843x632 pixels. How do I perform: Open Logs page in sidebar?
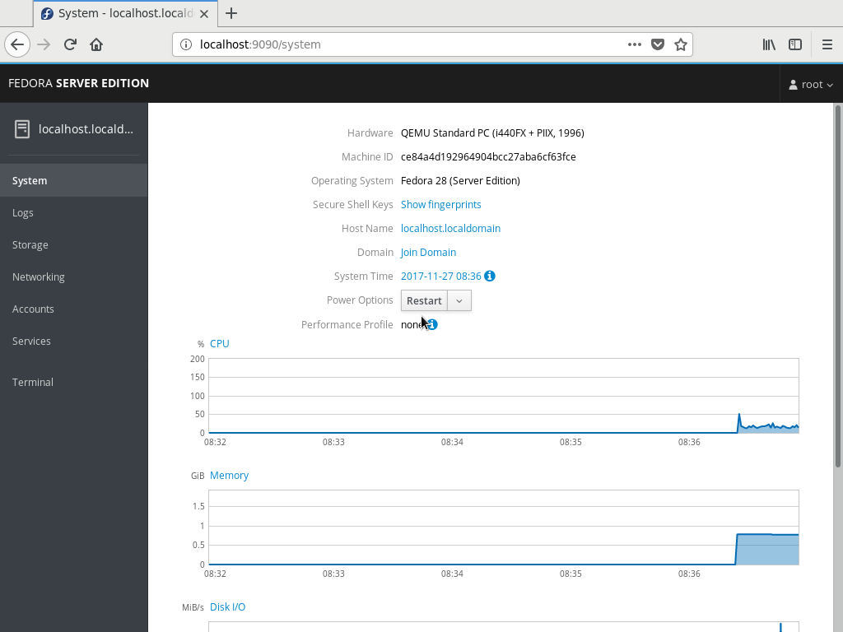[73, 213]
